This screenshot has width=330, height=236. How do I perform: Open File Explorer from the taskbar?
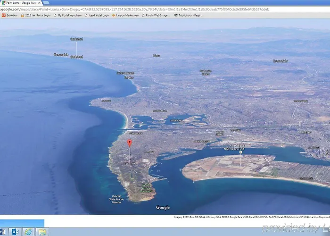pyautogui.click(x=41, y=231)
